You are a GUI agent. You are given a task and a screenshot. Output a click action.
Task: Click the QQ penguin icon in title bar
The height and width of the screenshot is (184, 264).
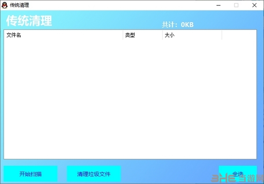(4, 5)
